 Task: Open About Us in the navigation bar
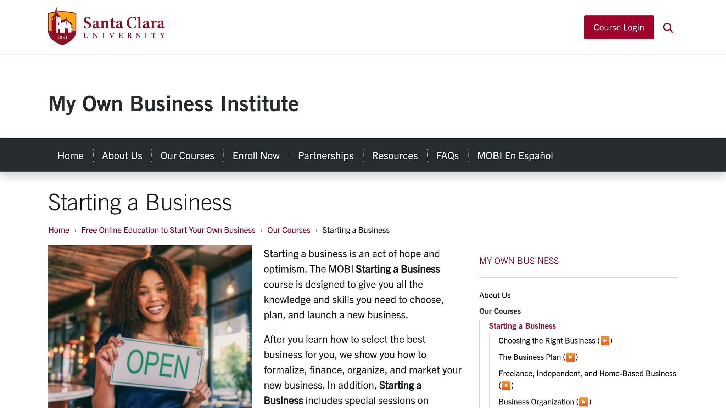[122, 155]
